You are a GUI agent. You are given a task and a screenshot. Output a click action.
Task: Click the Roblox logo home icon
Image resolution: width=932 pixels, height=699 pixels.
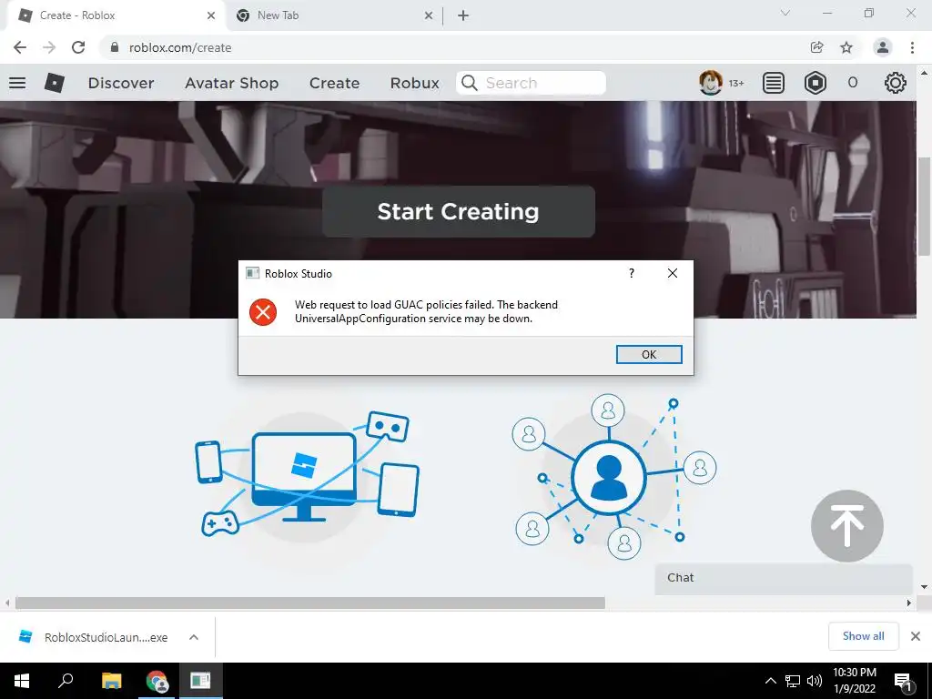[54, 83]
